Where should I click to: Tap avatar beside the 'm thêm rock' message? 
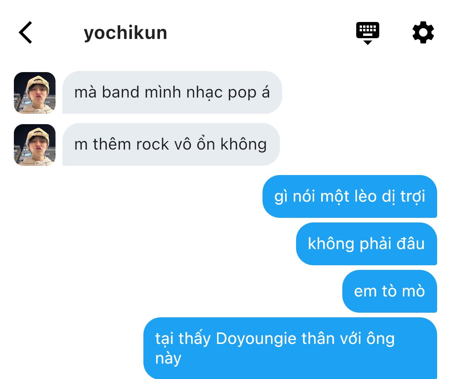pyautogui.click(x=35, y=145)
